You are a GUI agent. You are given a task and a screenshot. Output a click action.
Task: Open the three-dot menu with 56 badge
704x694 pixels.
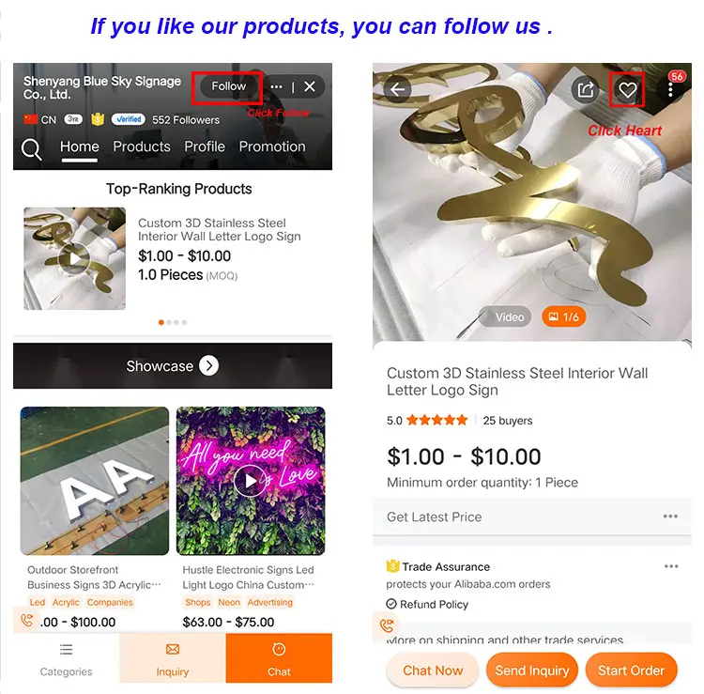coord(670,89)
